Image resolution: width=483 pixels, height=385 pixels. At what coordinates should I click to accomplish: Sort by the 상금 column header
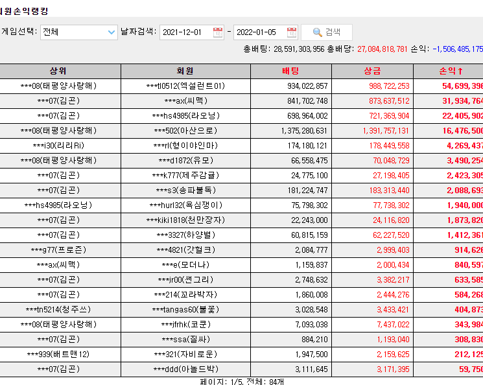[x=372, y=71]
